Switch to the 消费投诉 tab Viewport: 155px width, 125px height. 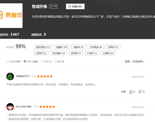[38, 34]
